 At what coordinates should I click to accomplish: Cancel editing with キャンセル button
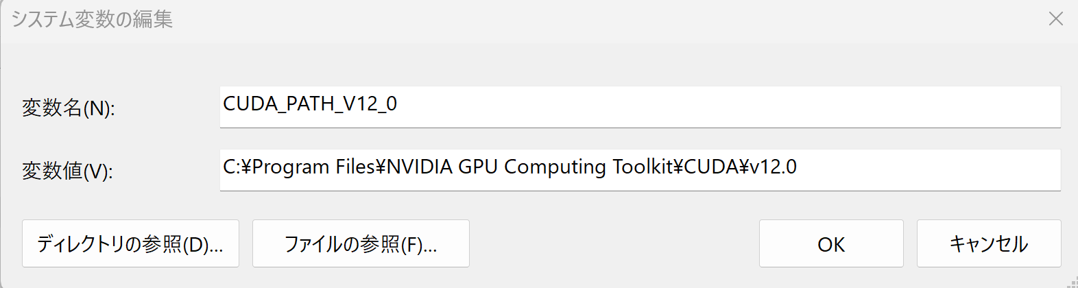click(x=989, y=243)
